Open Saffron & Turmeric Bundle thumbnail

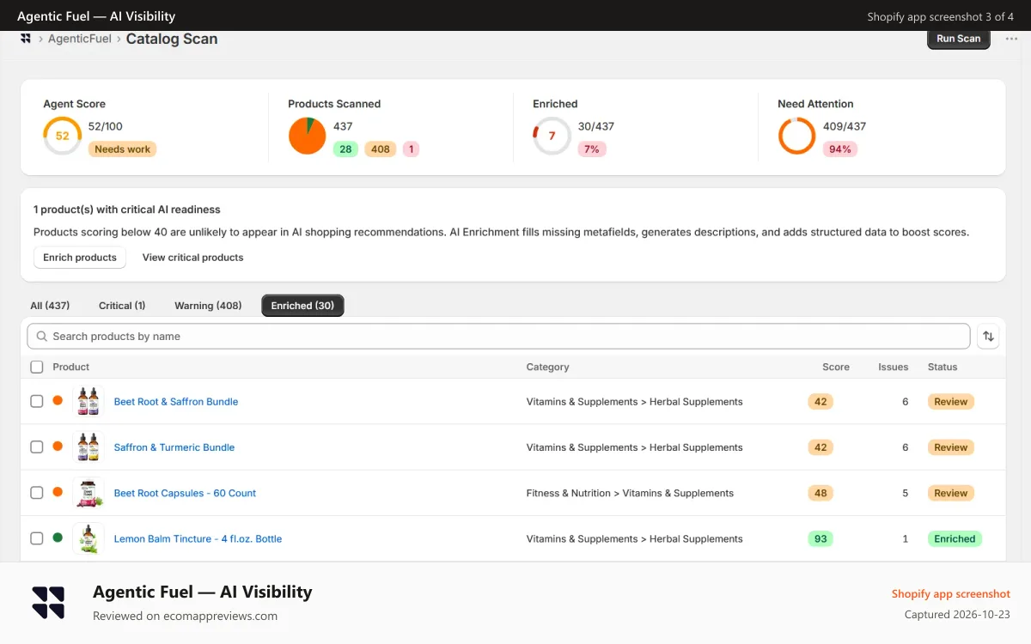coord(88,447)
